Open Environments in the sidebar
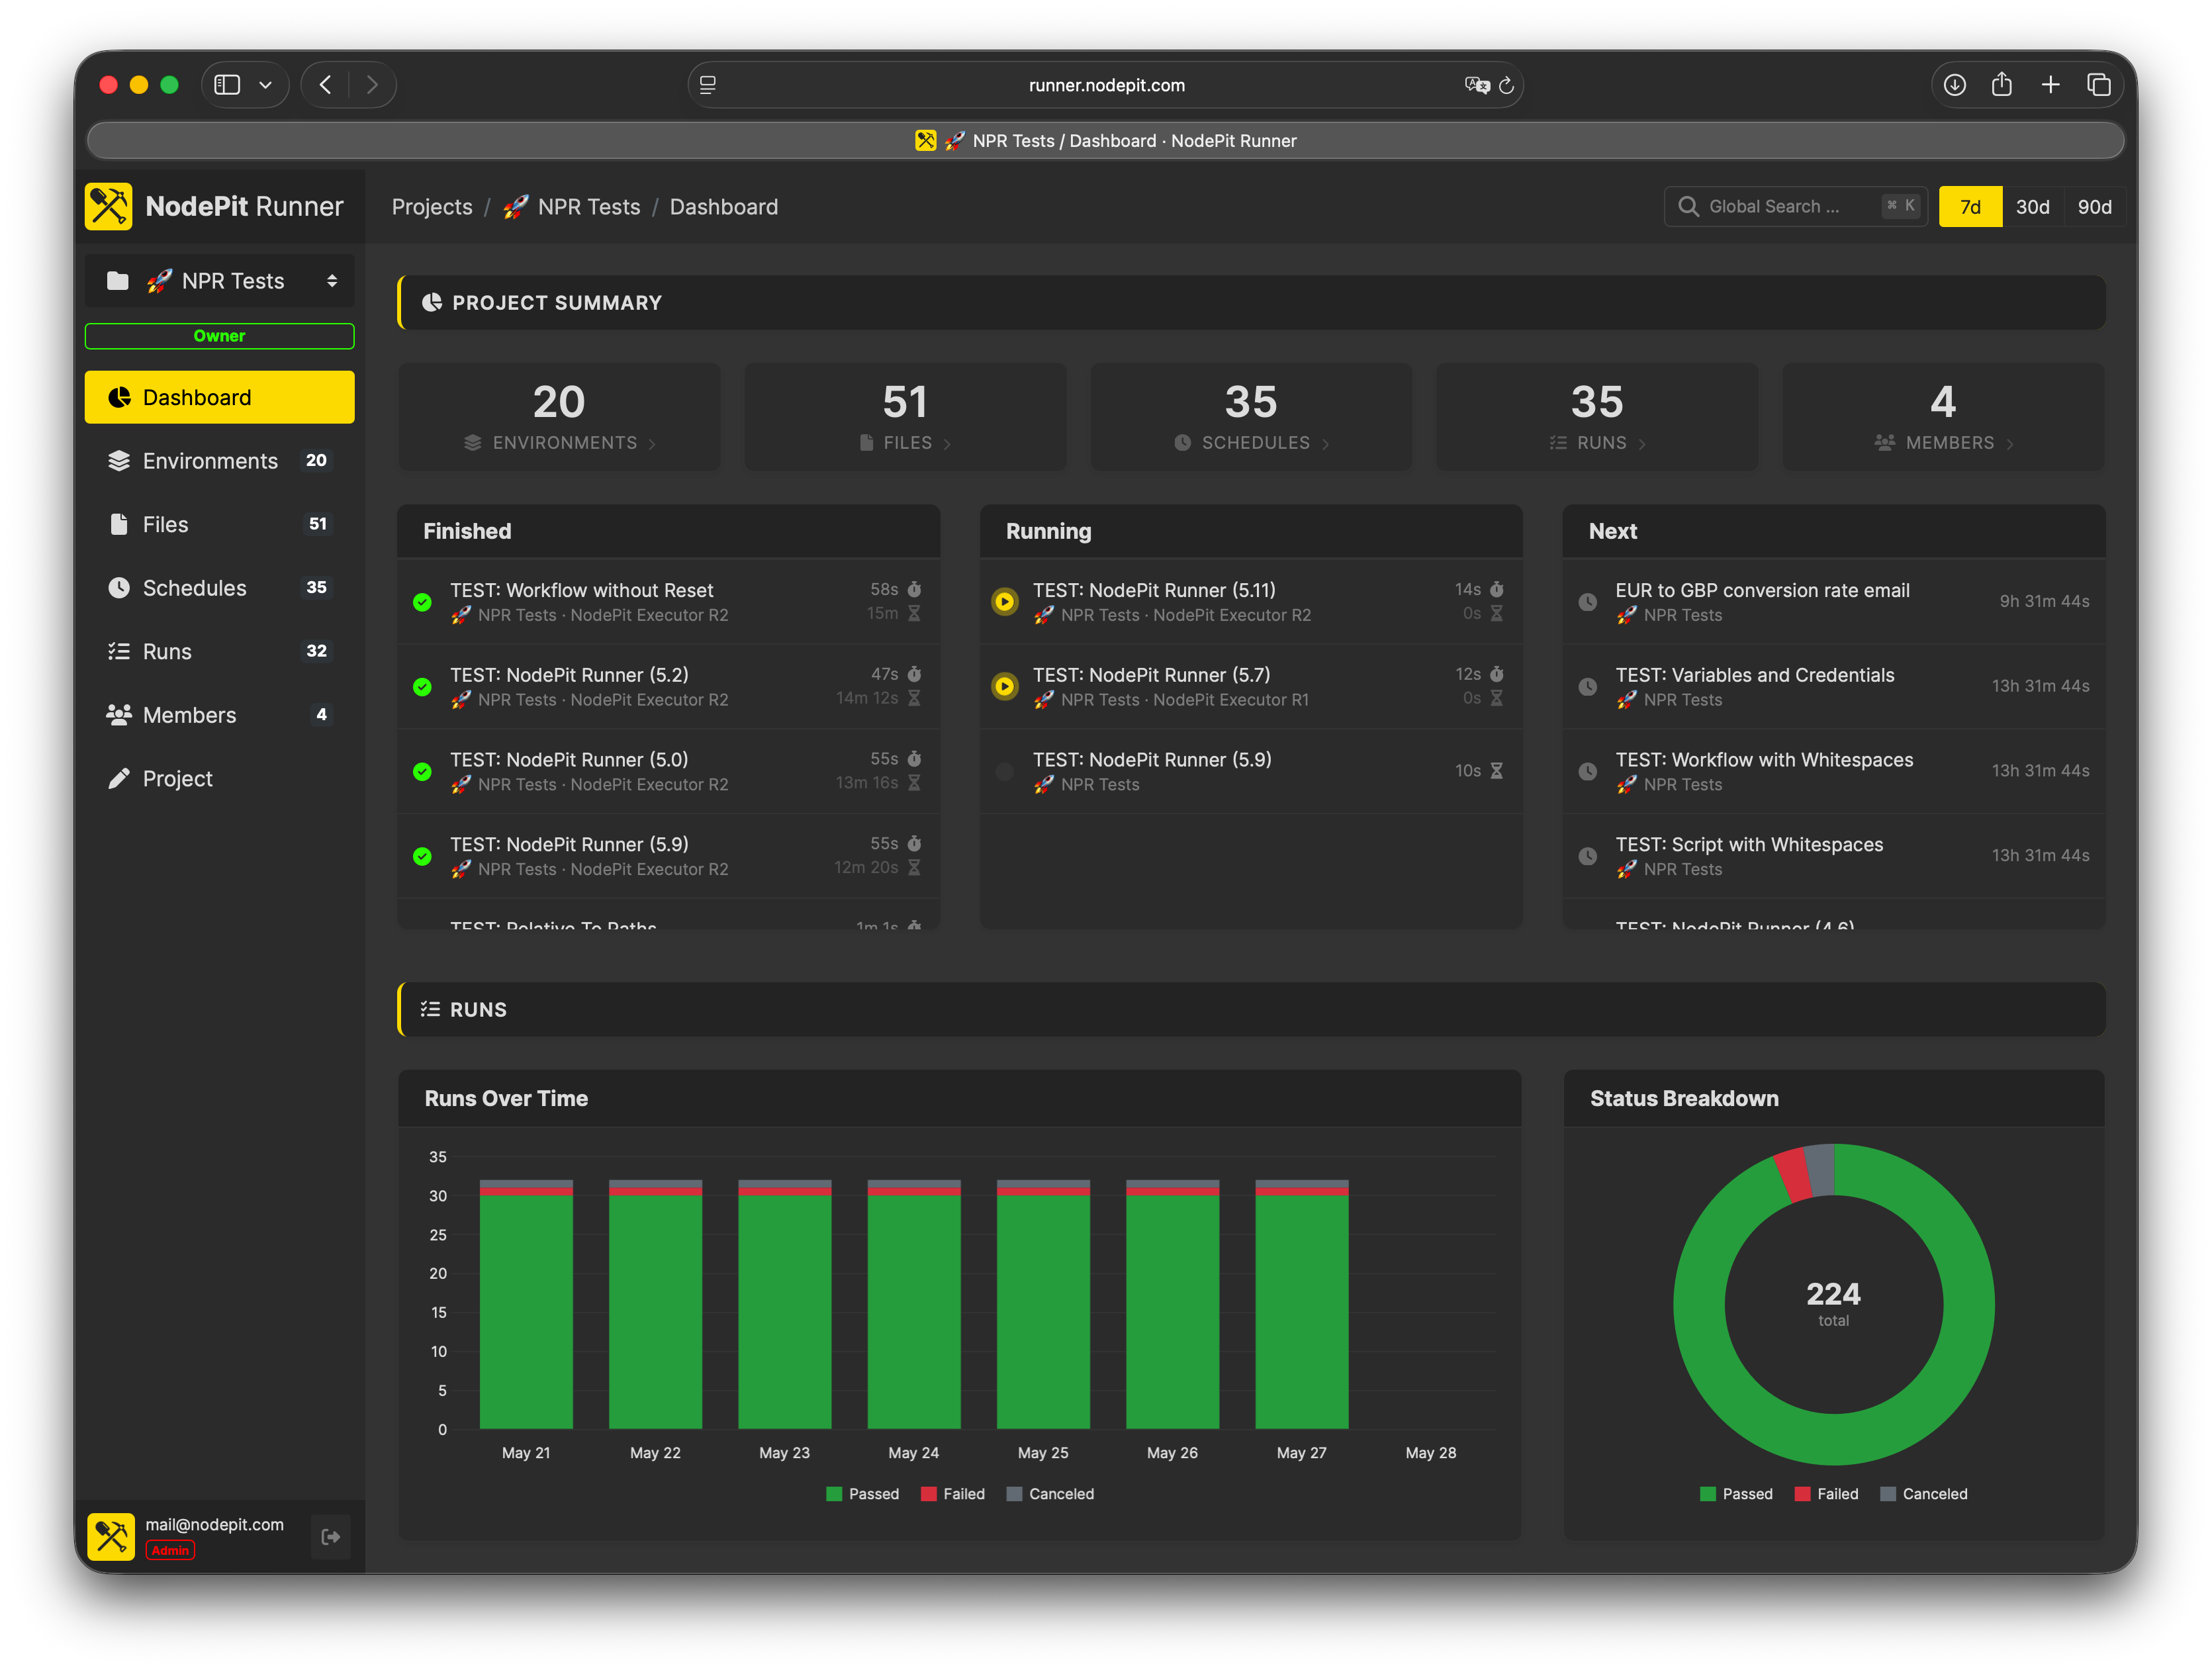 click(220, 461)
